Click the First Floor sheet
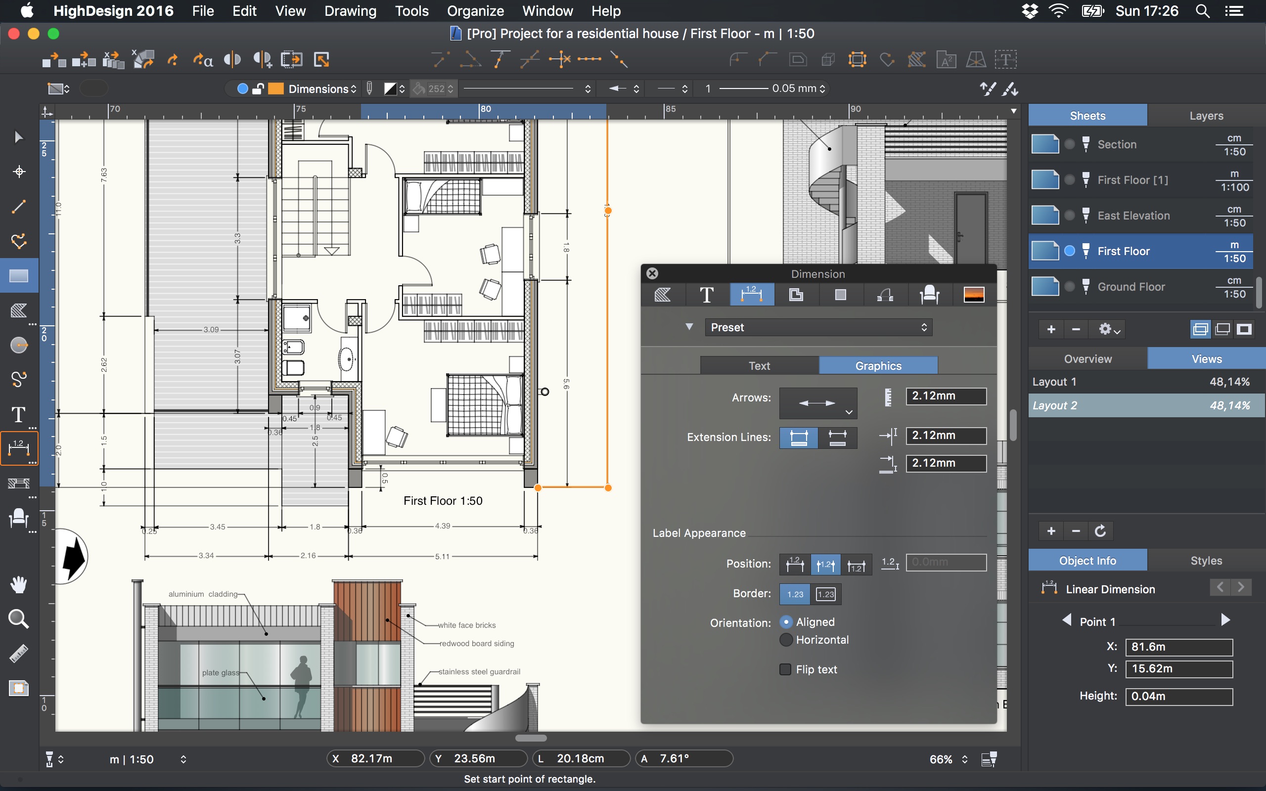This screenshot has height=791, width=1266. pos(1124,250)
